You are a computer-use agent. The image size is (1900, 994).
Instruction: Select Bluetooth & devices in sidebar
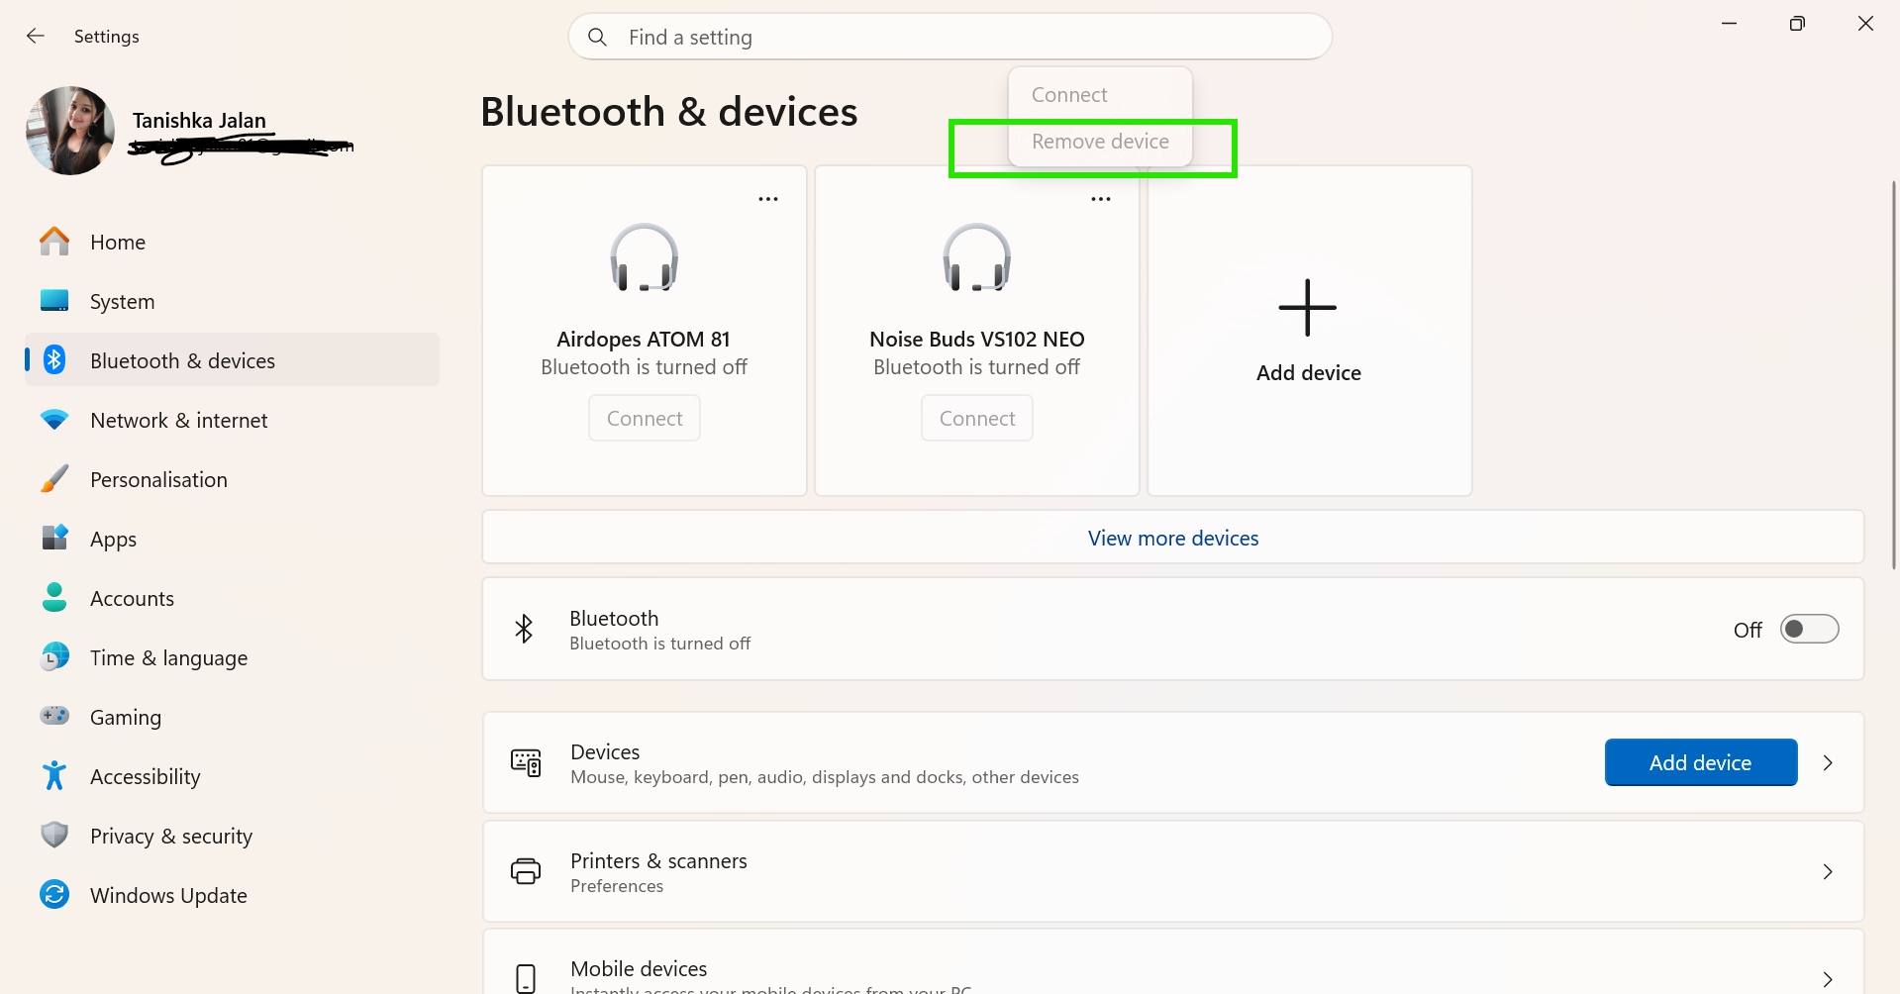[x=233, y=360]
